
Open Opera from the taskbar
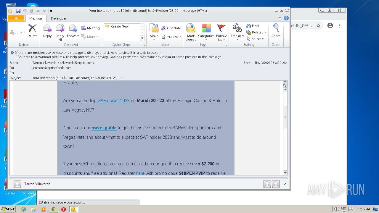pos(63,209)
